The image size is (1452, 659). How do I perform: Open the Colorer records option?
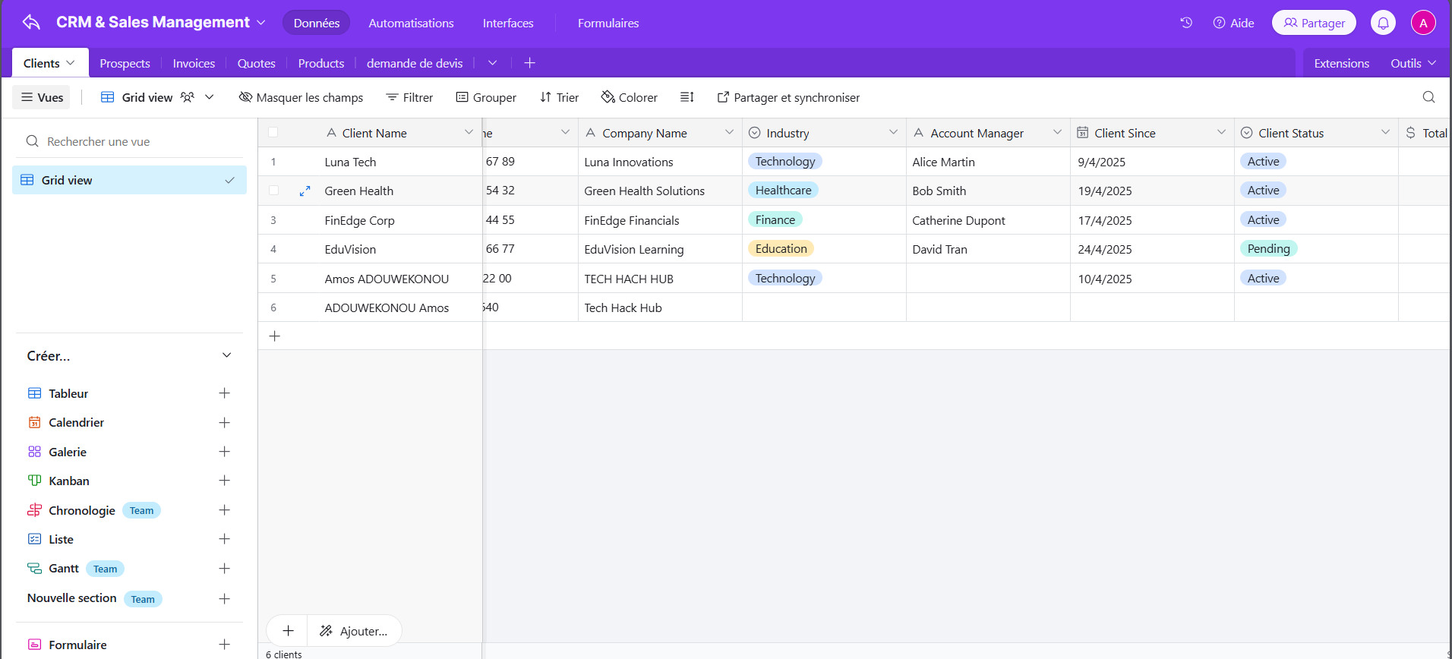[629, 97]
